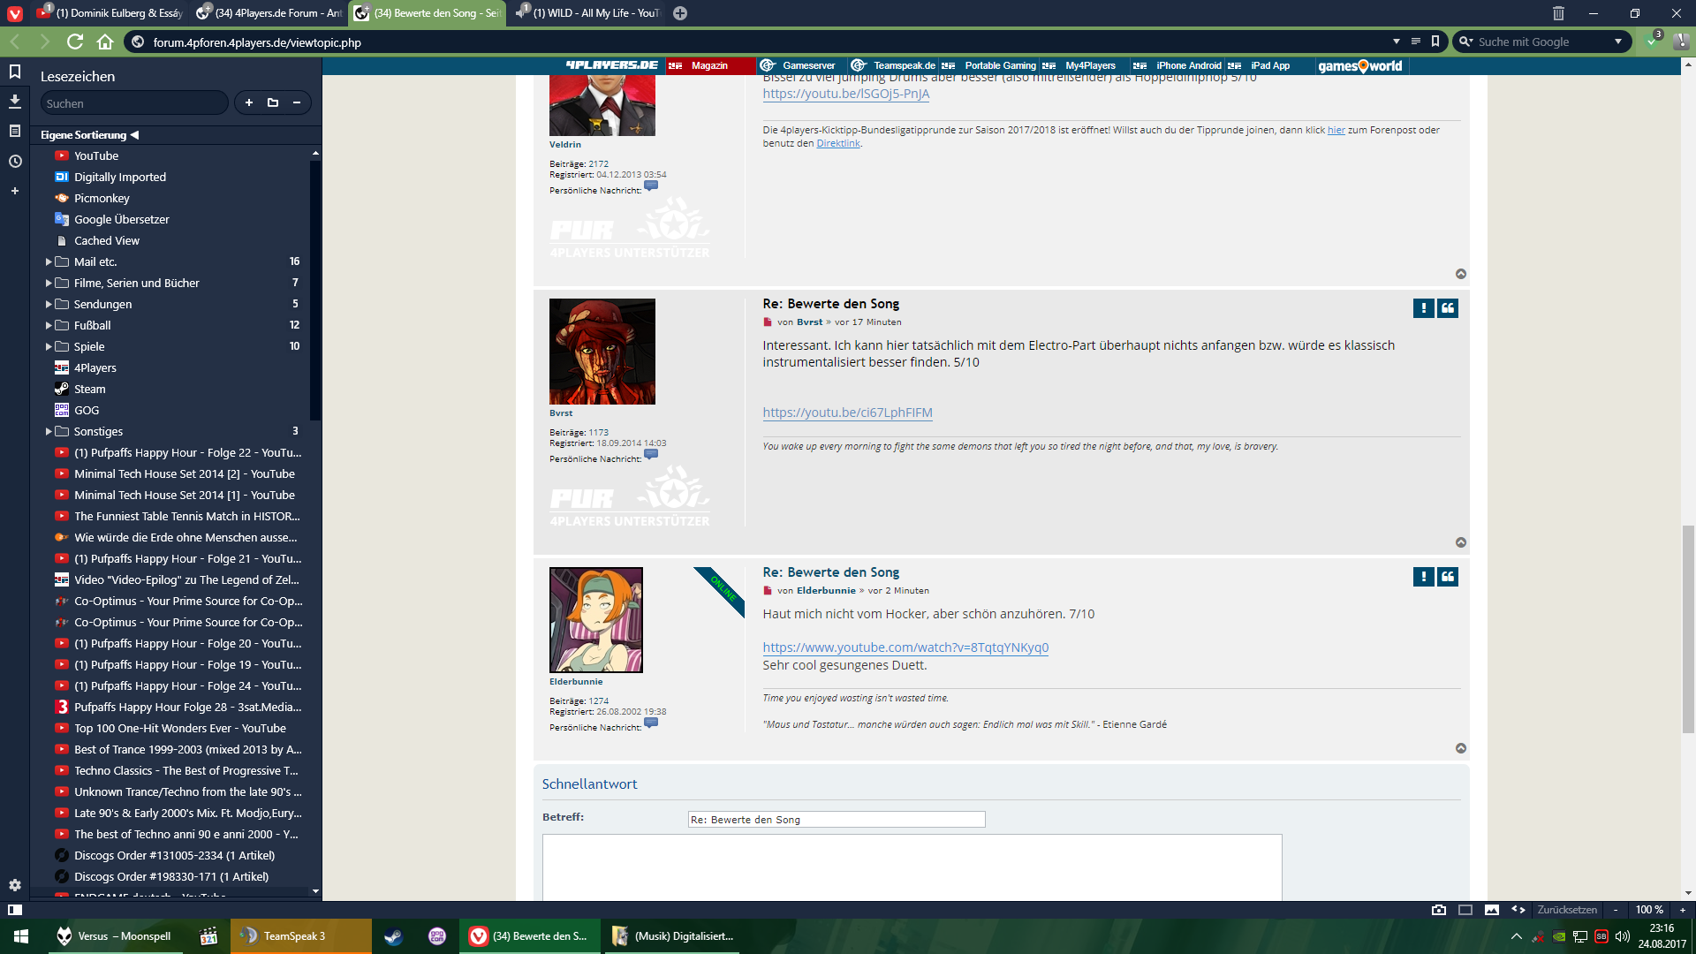Decrease page zoom with minus button
Screen dimensions: 1696x954
coord(1616,909)
